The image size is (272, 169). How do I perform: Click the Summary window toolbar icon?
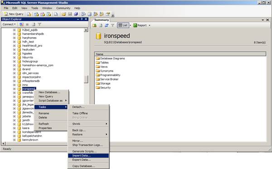tap(89, 14)
